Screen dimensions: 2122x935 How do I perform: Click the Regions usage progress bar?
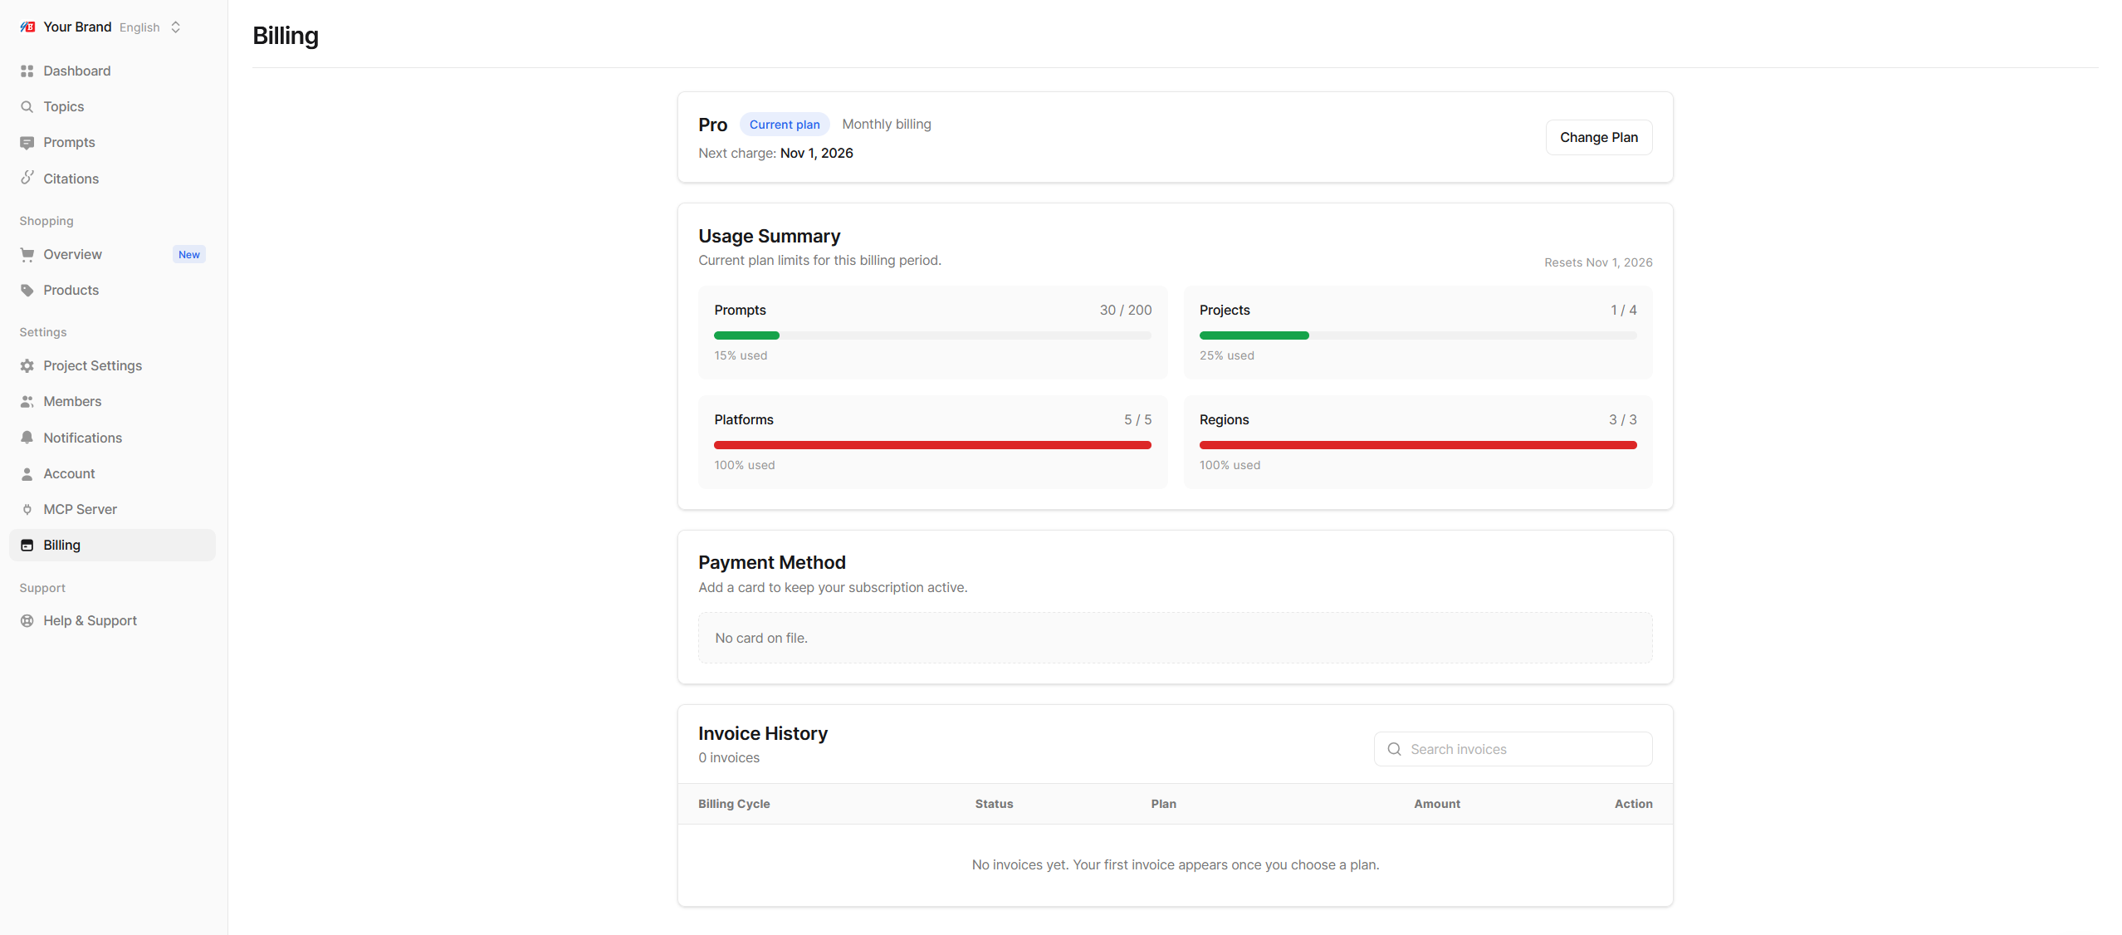1417,445
